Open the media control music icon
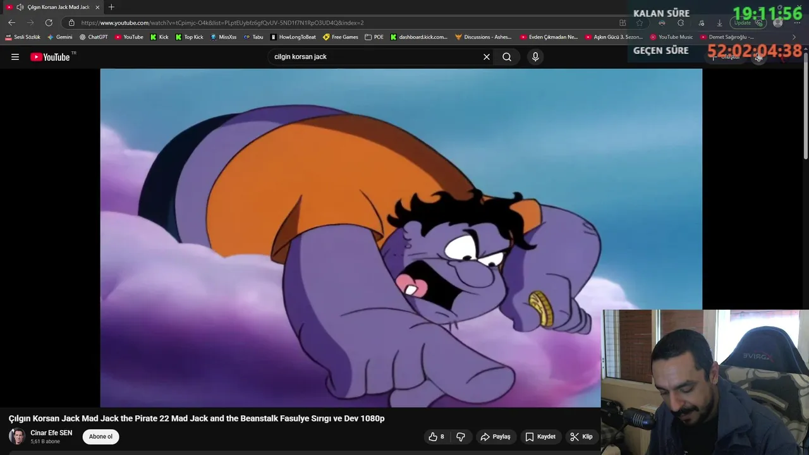This screenshot has height=455, width=809. (702, 23)
